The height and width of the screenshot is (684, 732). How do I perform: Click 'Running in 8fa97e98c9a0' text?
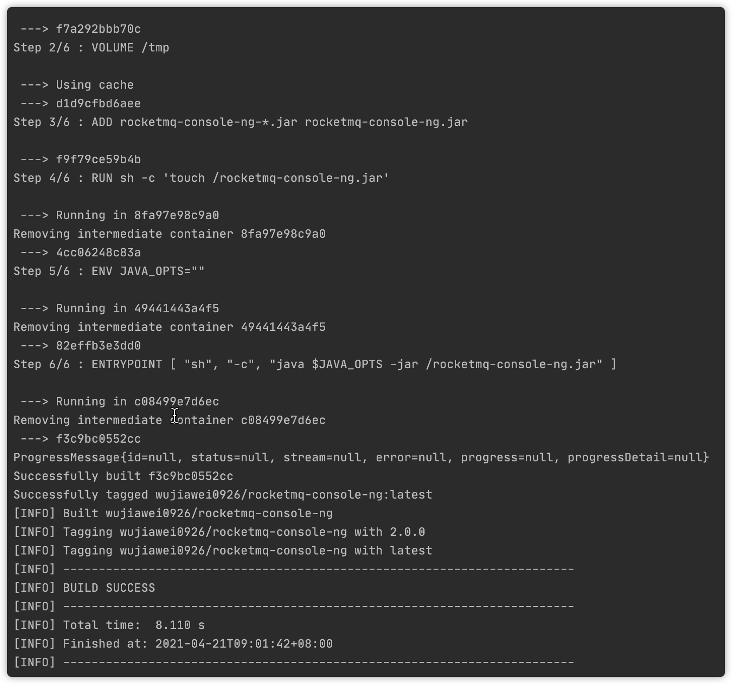click(x=137, y=215)
